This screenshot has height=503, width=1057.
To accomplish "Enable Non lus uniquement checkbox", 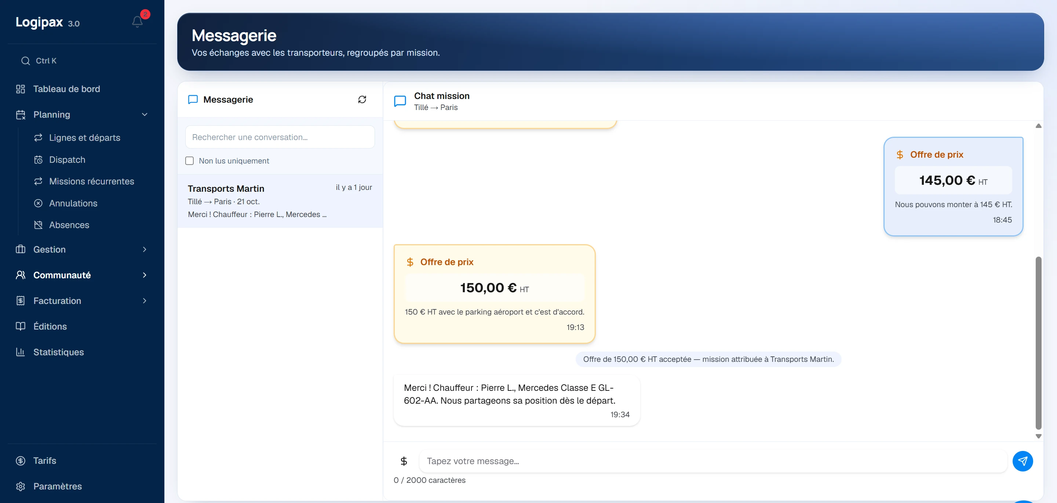I will click(190, 161).
